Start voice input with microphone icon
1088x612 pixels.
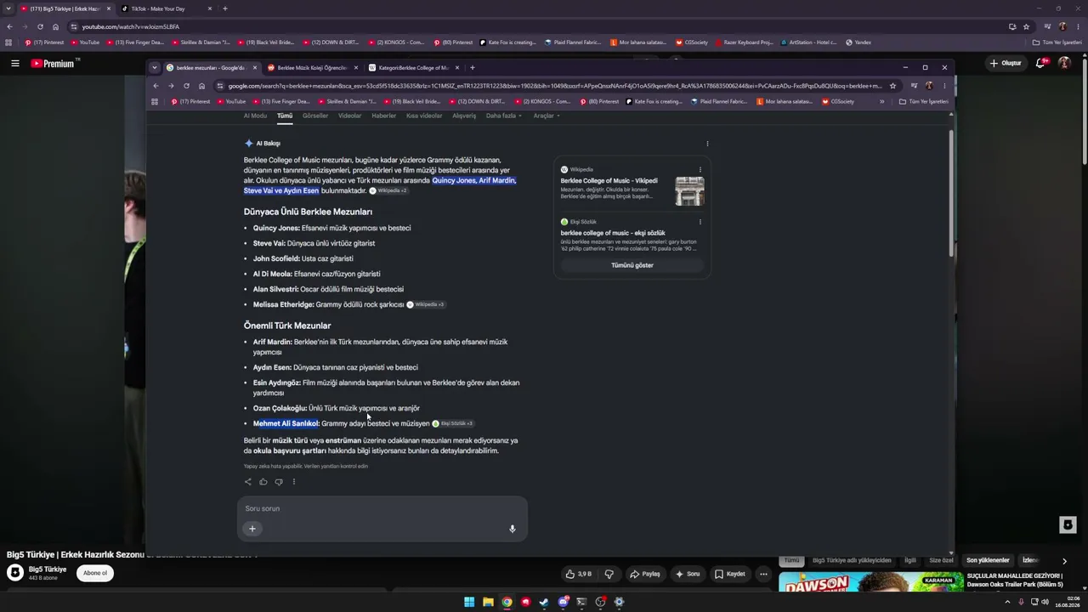(513, 529)
